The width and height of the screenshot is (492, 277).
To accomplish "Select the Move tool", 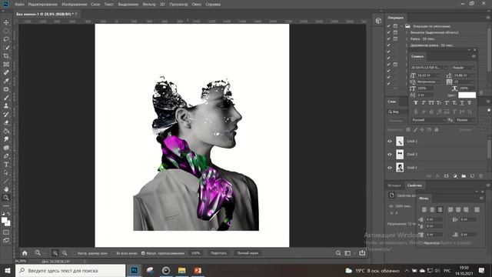I will (6, 22).
